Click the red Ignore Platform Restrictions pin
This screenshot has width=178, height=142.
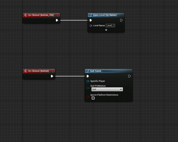(x=88, y=97)
